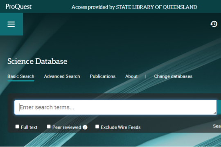Click the State Library of Queensland access text
Screen dimensions: 221x147
pos(134,7)
